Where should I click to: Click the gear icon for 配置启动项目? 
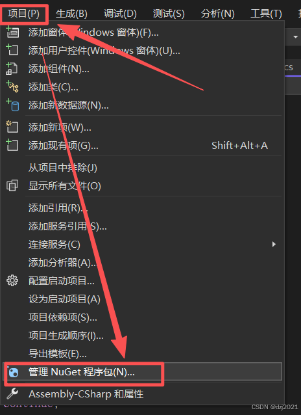tap(12, 280)
